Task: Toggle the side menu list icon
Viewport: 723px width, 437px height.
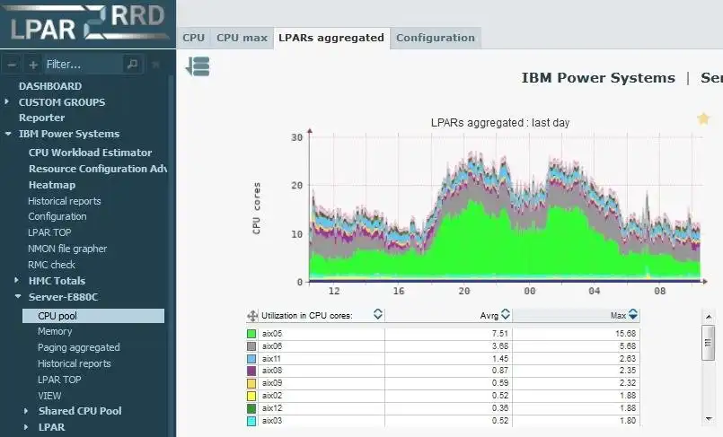Action: [198, 66]
